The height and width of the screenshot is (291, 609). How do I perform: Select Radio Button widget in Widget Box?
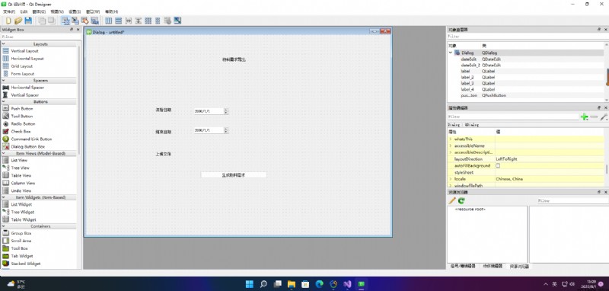pyautogui.click(x=23, y=124)
